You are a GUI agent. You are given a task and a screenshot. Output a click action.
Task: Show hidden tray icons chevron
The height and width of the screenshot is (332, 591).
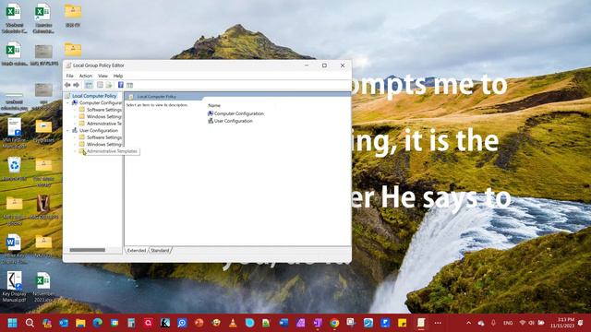click(468, 323)
